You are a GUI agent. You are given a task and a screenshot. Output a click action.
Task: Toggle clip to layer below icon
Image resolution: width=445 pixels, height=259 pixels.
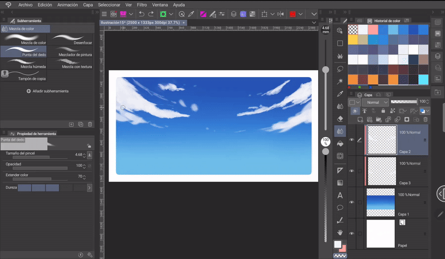355,111
